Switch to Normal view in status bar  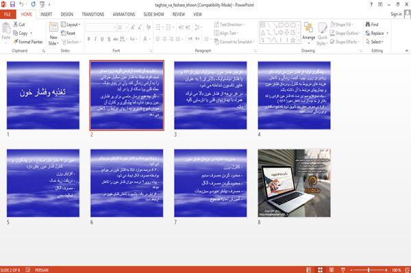pos(309,270)
